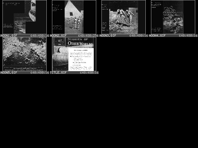Select the MOON1.GIF thumbnail image

(25, 17)
